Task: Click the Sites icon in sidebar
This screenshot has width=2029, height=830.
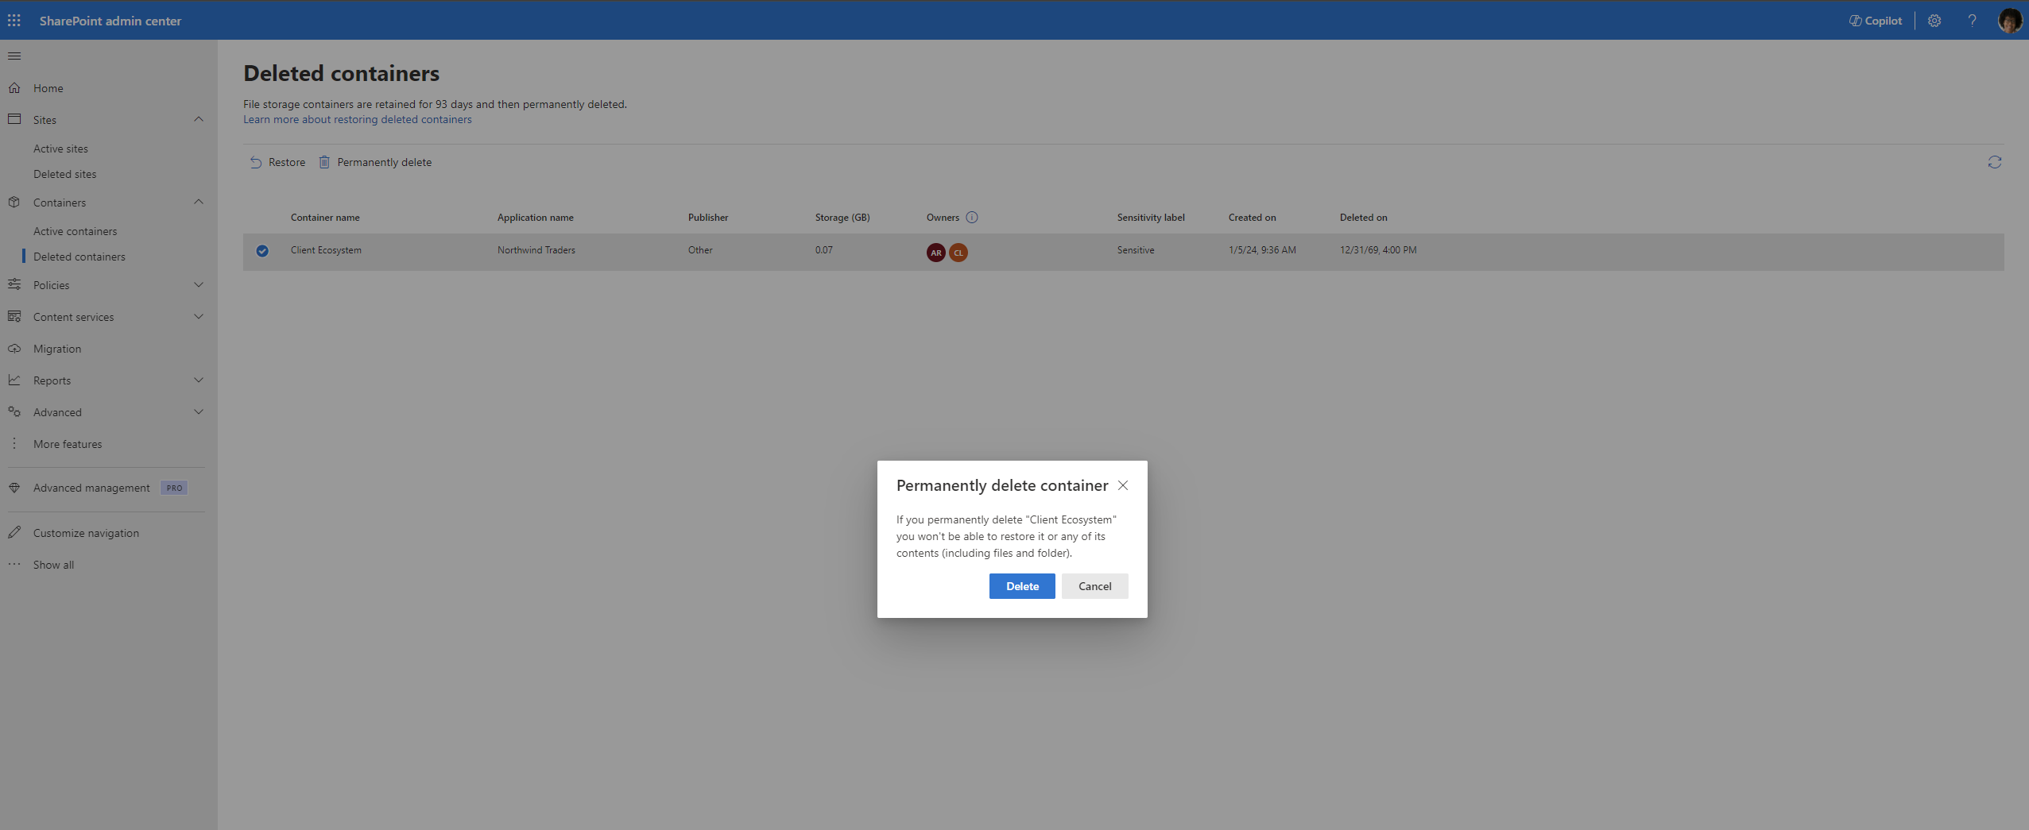Action: pyautogui.click(x=14, y=119)
